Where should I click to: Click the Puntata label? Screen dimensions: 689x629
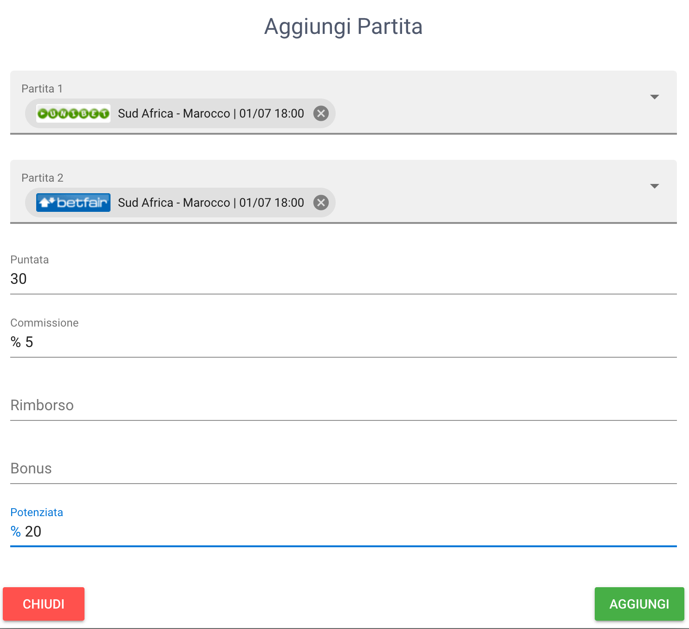pos(30,260)
